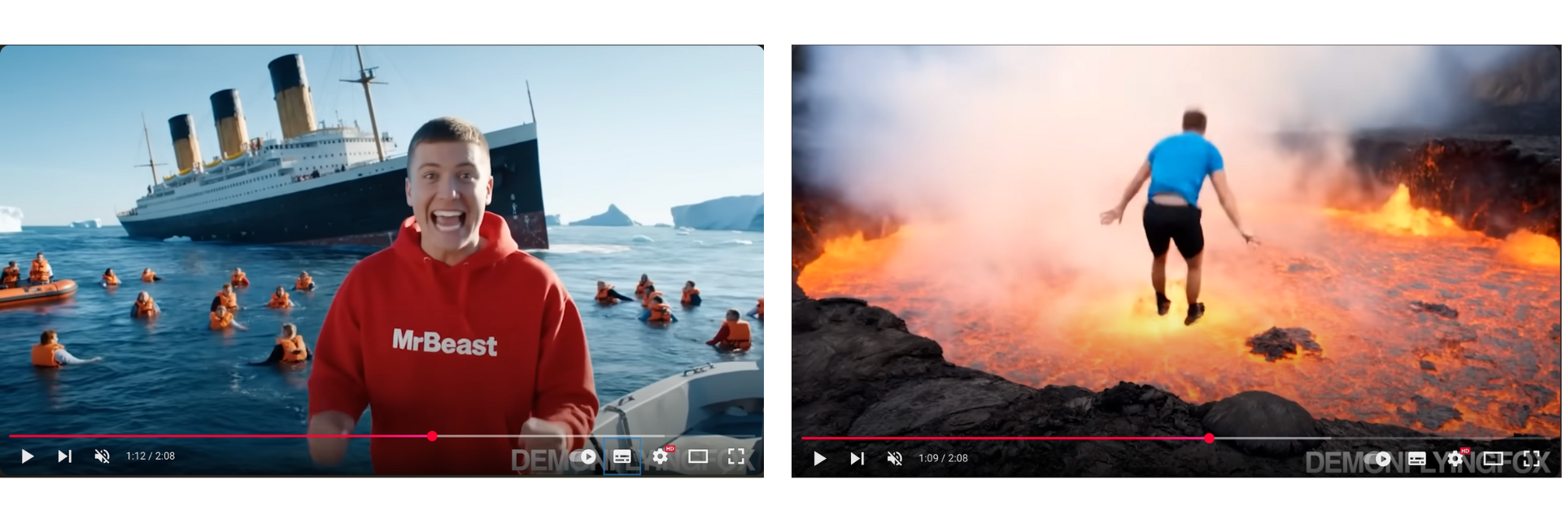
Task: Play the lava video on the right
Action: coord(819,459)
